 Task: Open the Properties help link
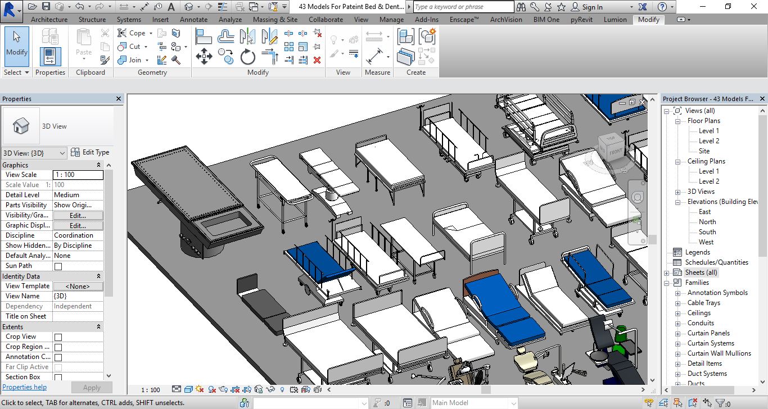[x=25, y=387]
